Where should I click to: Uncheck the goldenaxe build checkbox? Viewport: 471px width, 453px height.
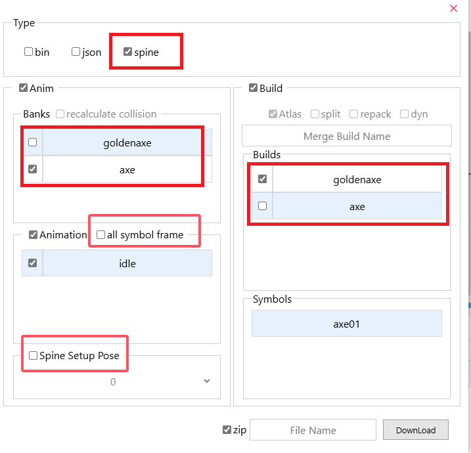(x=263, y=179)
